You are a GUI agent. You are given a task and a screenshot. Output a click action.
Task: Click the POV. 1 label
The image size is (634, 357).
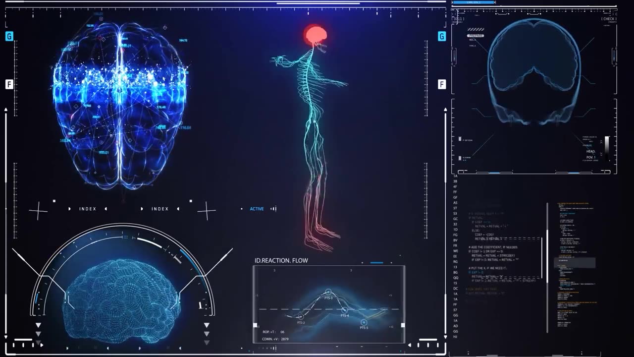pos(590,157)
